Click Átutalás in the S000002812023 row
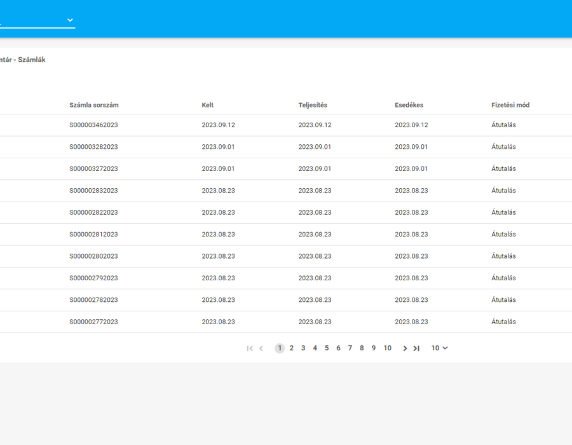572x445 pixels. point(503,234)
